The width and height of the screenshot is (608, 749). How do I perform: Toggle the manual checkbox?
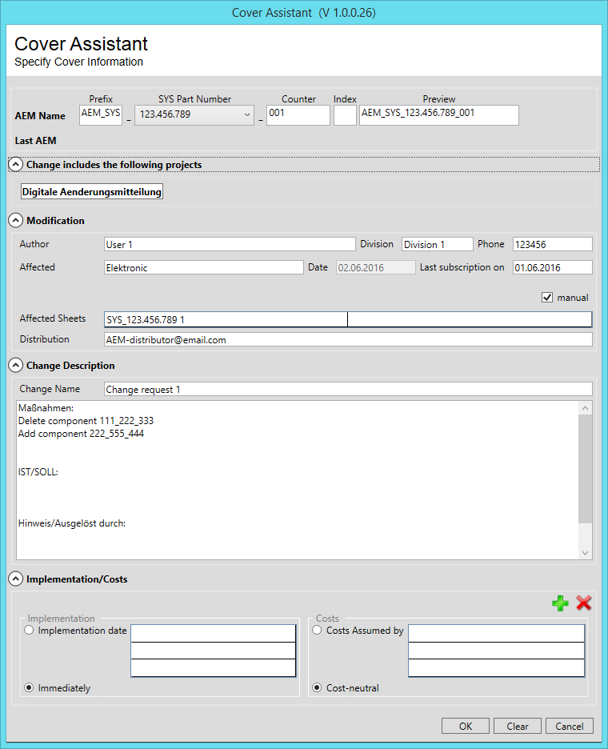click(x=547, y=298)
